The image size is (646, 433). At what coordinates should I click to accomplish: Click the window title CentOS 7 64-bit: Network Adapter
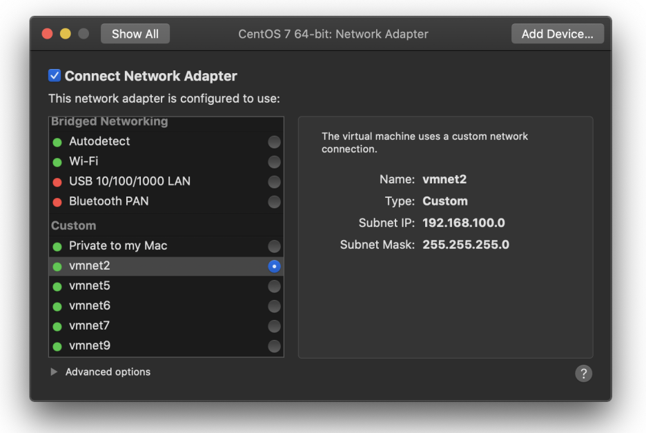click(333, 34)
